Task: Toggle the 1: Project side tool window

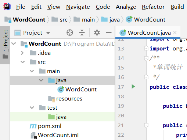Action: point(5,45)
